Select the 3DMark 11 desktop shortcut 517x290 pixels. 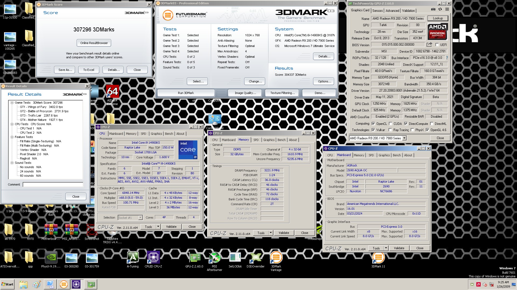point(378,260)
